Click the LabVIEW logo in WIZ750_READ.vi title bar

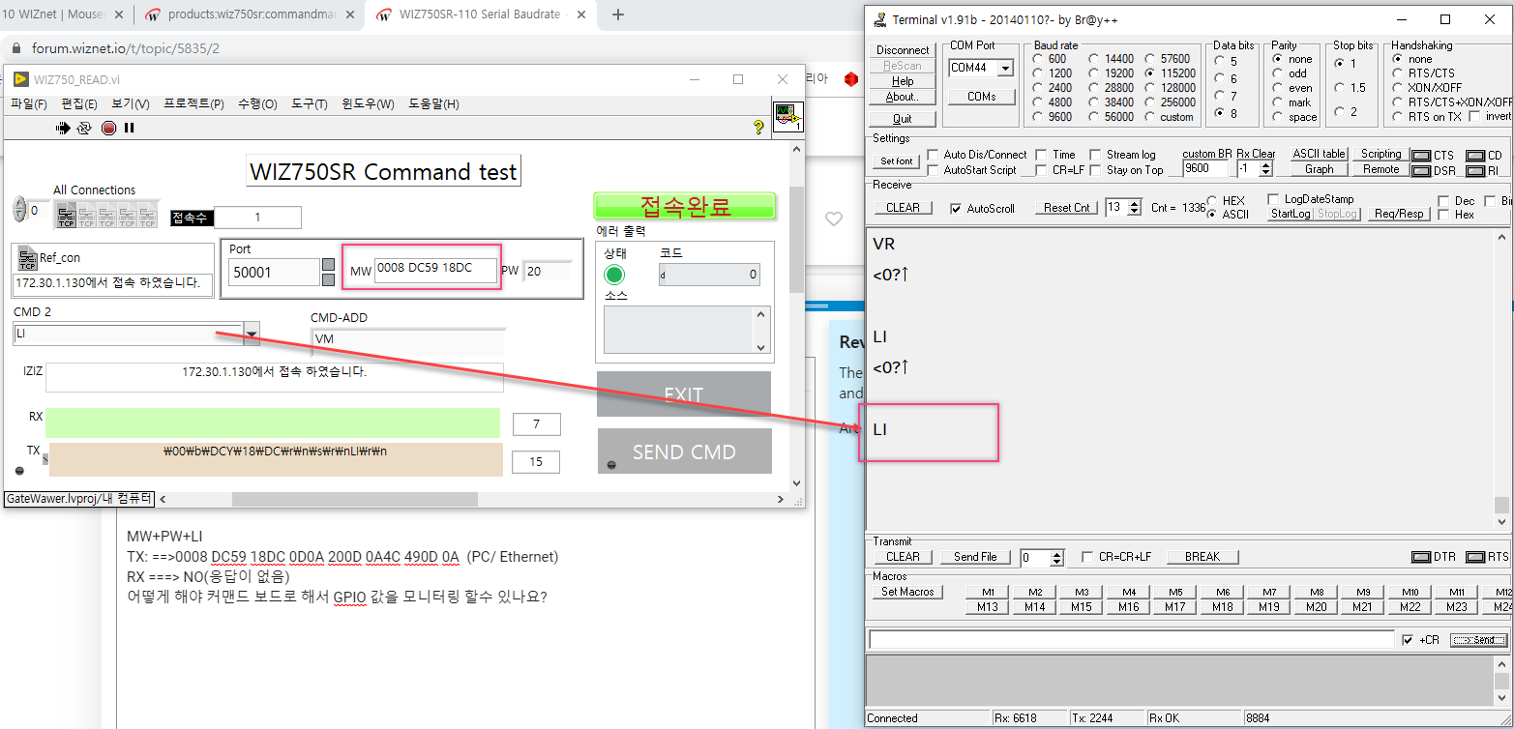21,79
